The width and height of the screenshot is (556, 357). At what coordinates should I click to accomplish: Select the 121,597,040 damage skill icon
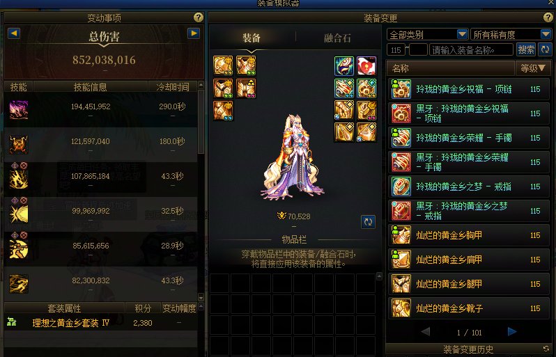click(x=18, y=144)
